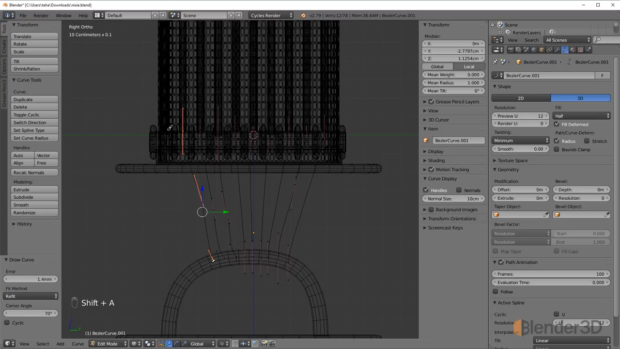Click the Set Spline Type button
Image resolution: width=620 pixels, height=349 pixels.
pos(34,130)
